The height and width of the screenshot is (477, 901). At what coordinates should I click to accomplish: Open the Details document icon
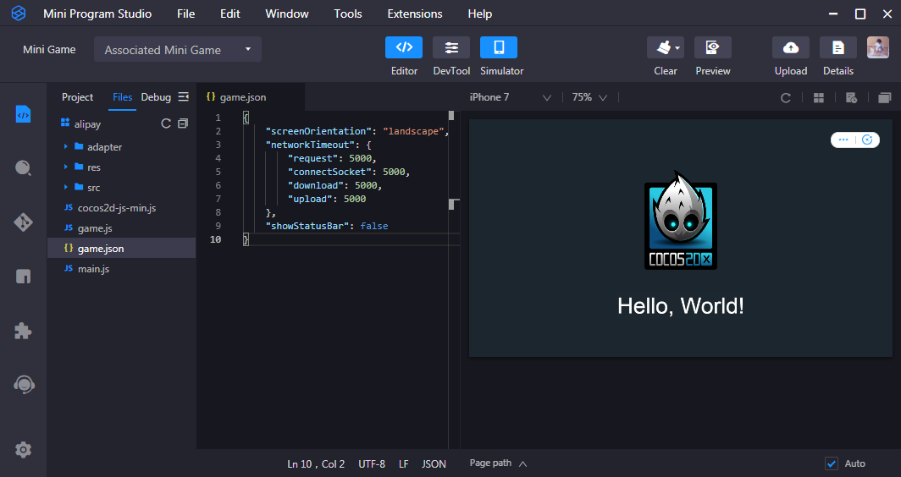pyautogui.click(x=837, y=47)
